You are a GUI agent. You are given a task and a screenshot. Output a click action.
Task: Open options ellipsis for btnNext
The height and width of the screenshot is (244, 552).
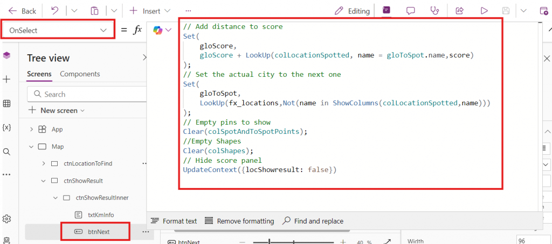[x=144, y=232]
